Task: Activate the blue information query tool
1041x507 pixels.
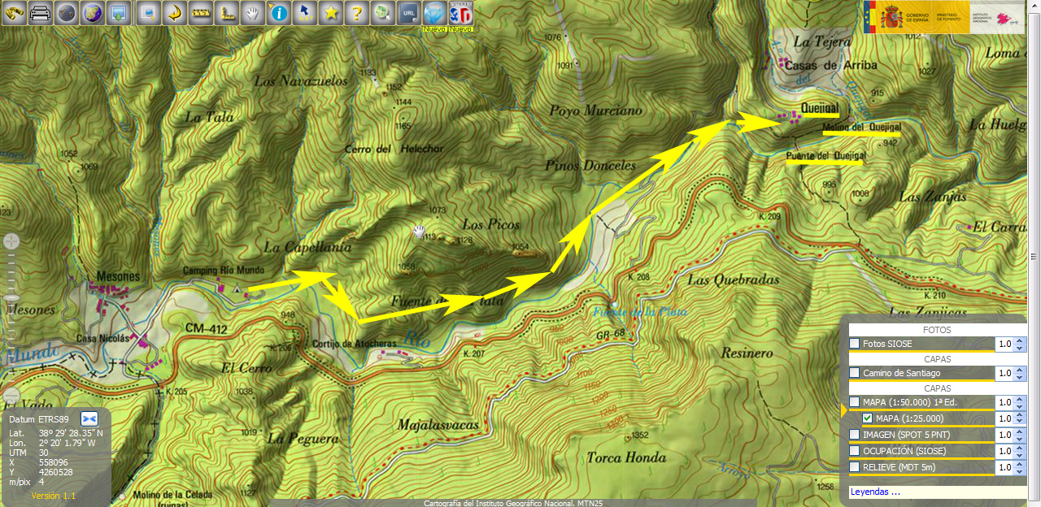Action: [279, 13]
